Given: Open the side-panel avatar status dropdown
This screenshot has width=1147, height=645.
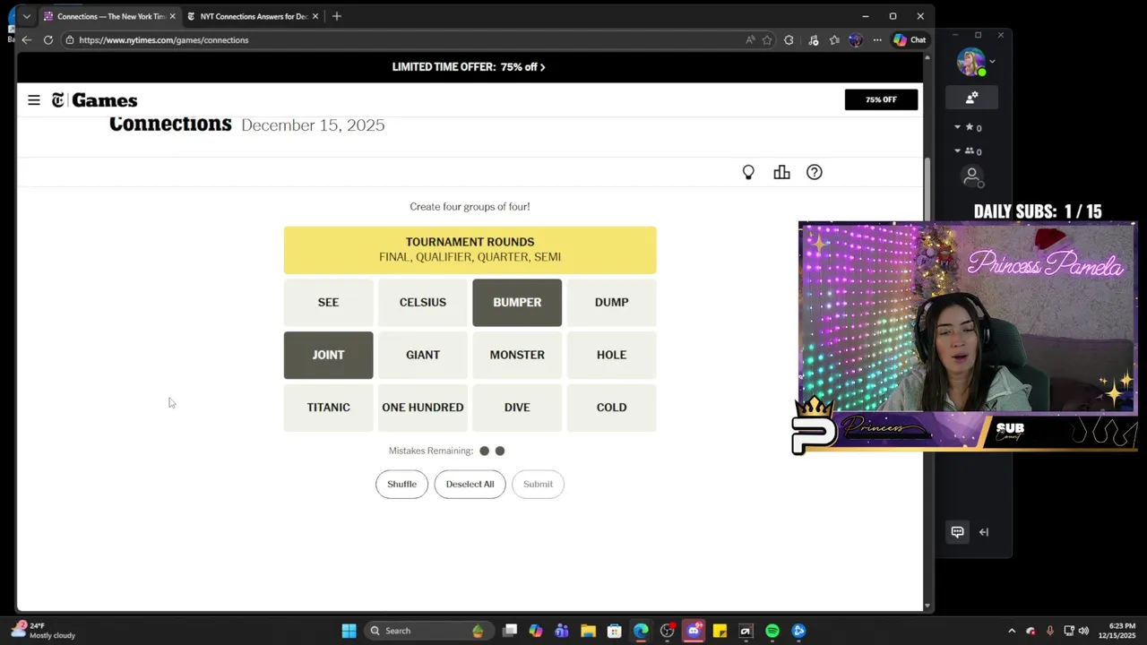Looking at the screenshot, I should point(992,62).
